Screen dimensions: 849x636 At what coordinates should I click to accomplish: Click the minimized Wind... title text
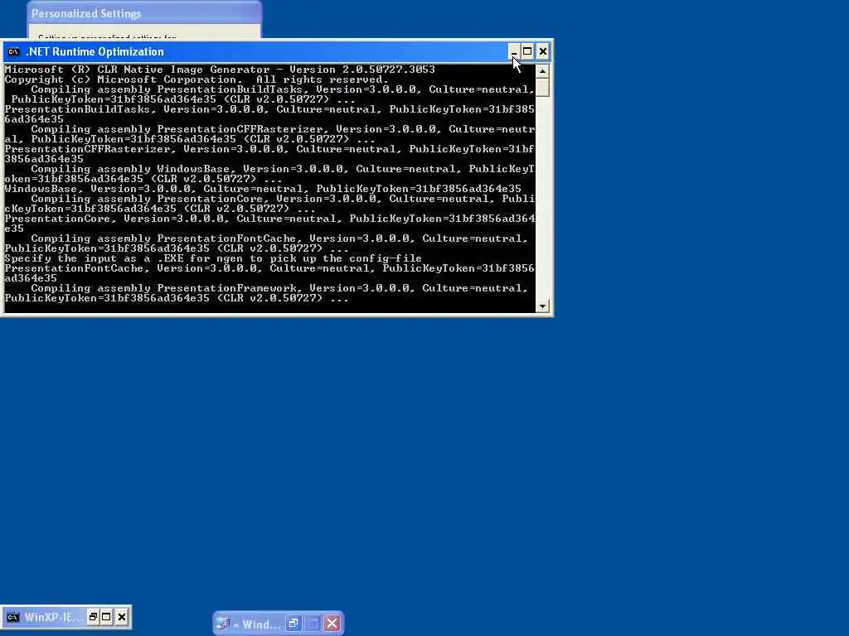click(258, 624)
